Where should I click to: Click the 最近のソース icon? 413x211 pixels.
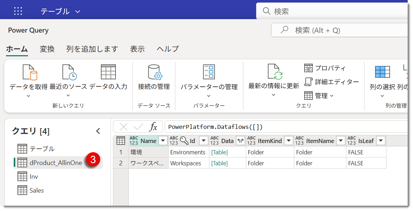pyautogui.click(x=69, y=72)
